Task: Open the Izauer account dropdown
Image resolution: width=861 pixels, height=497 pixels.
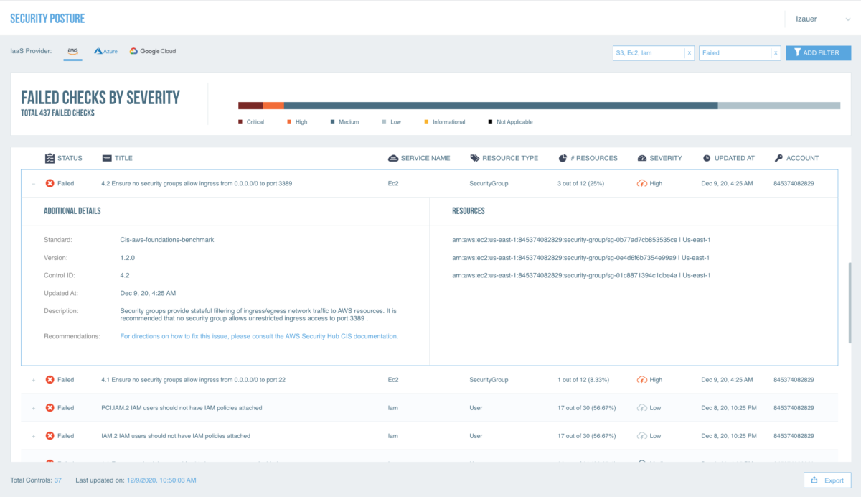Action: tap(818, 19)
